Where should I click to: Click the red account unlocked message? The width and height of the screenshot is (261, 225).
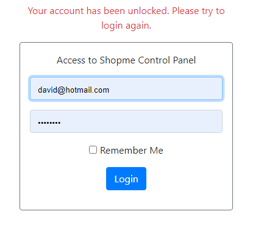[126, 18]
